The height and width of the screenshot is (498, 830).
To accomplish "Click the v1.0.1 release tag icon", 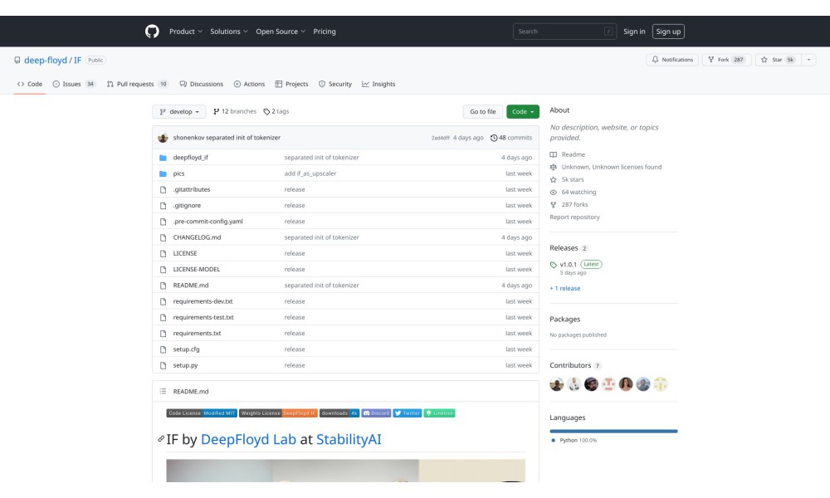I will click(553, 265).
